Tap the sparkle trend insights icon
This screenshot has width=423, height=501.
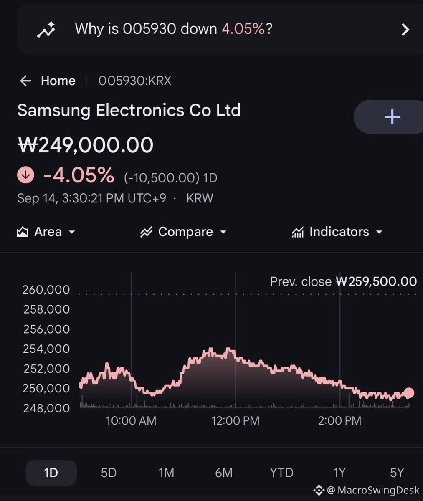(x=46, y=30)
